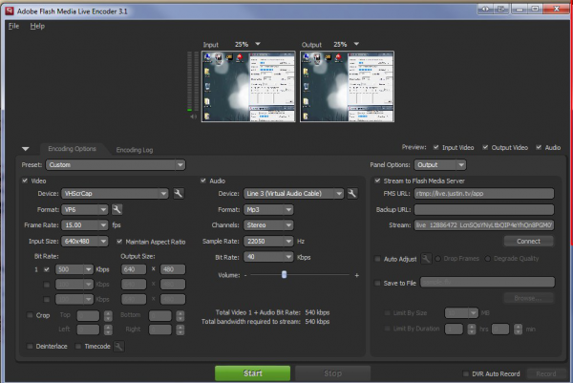
Task: Click the Connect button
Action: pos(528,241)
